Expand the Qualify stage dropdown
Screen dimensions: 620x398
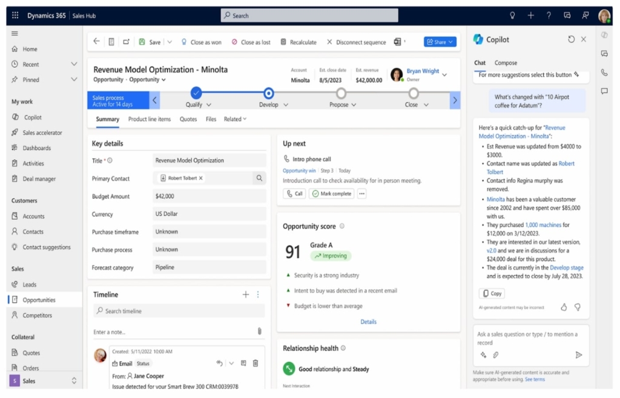click(x=208, y=103)
